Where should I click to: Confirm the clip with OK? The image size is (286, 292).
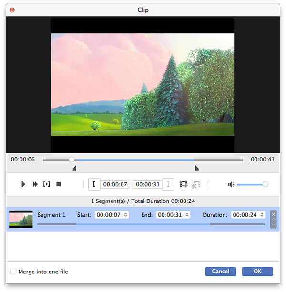257,271
